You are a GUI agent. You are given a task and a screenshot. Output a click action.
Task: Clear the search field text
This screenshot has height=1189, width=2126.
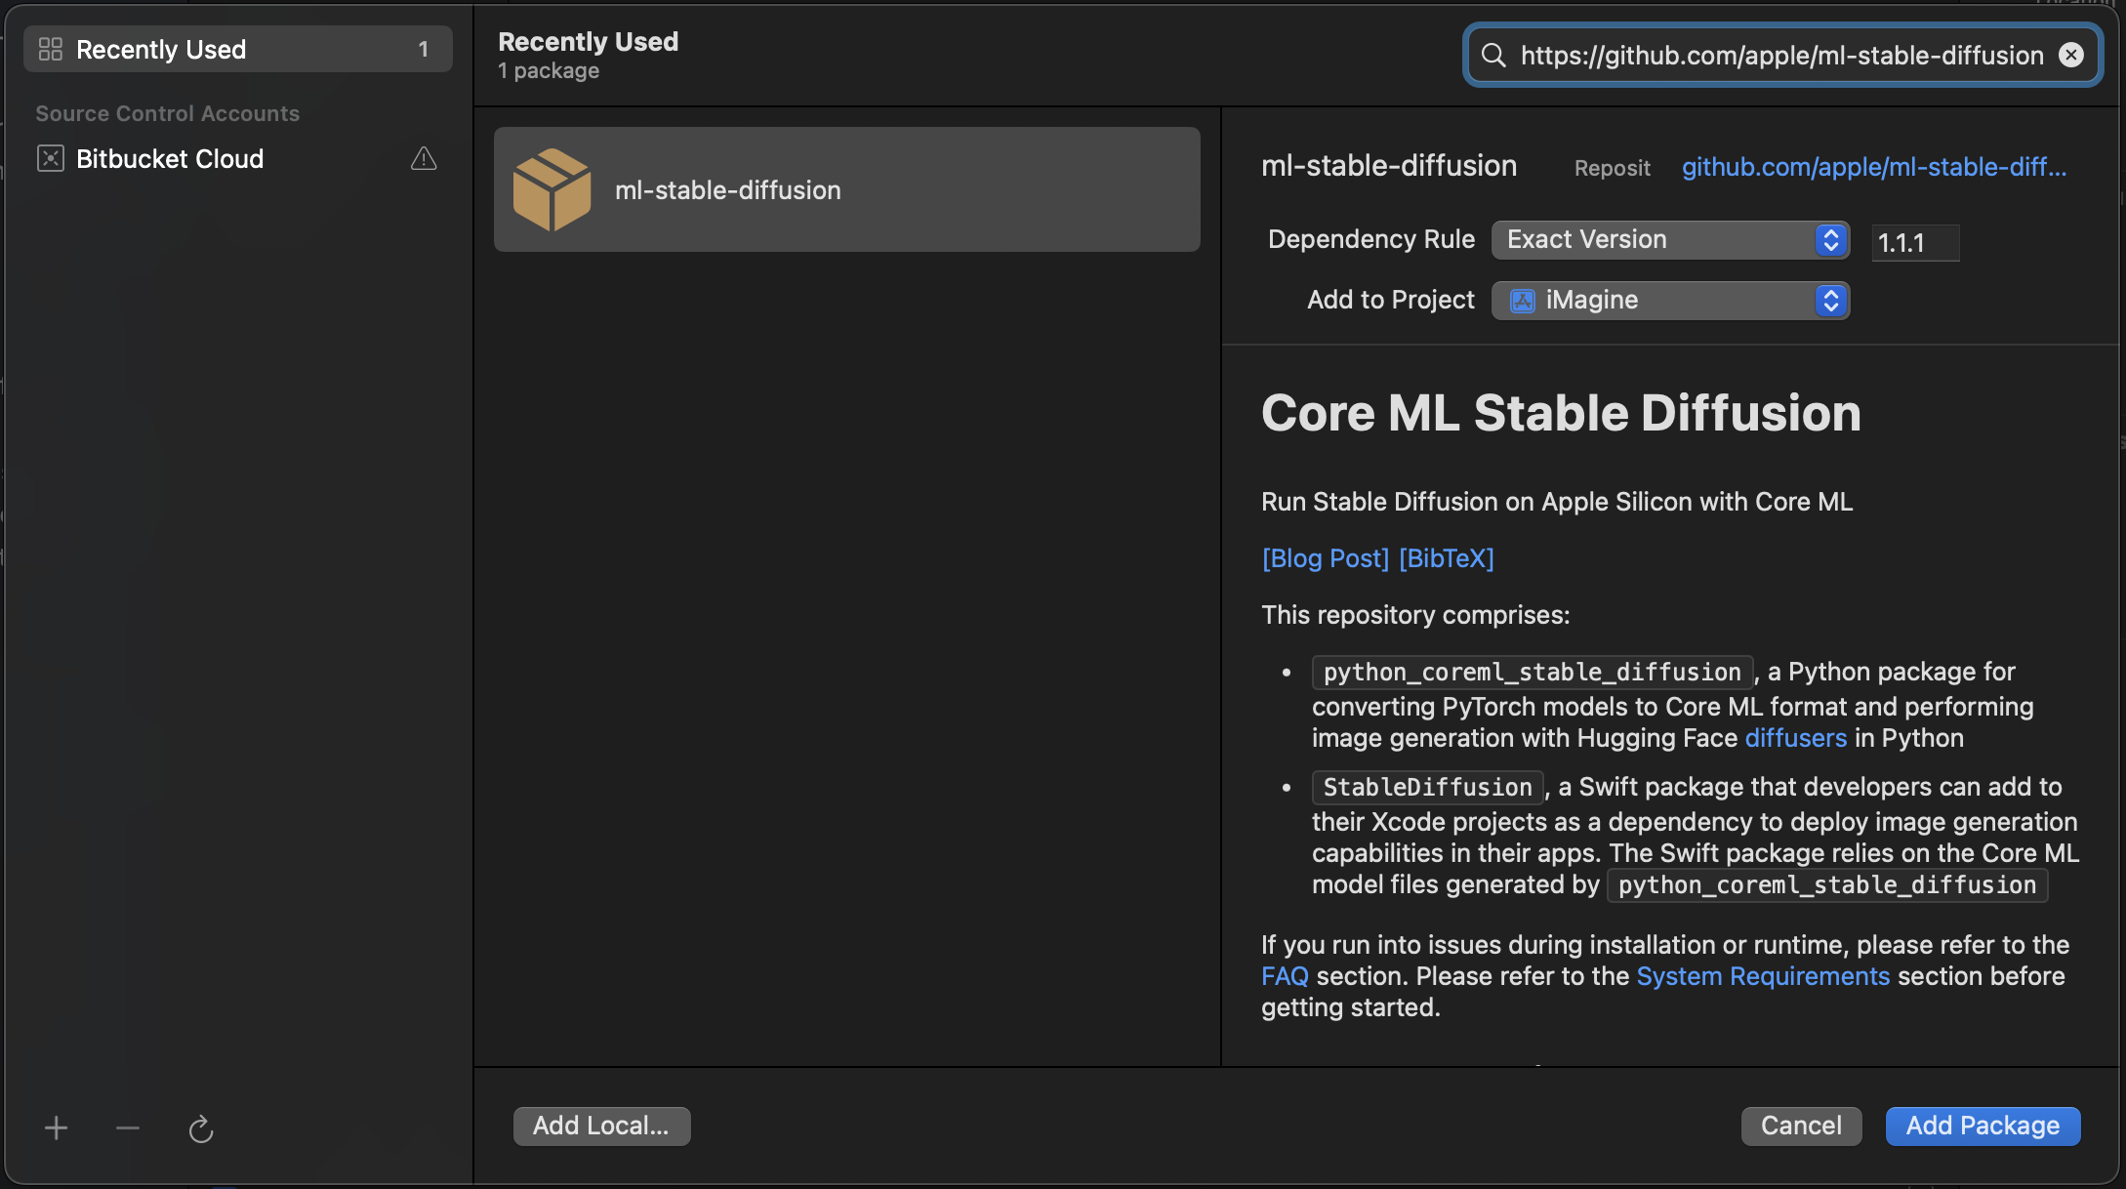point(2070,56)
